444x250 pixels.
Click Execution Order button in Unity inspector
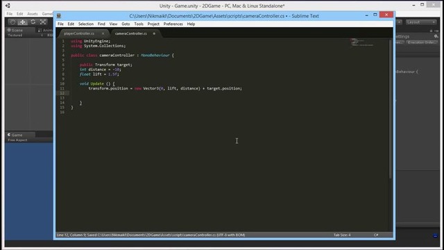click(422, 42)
